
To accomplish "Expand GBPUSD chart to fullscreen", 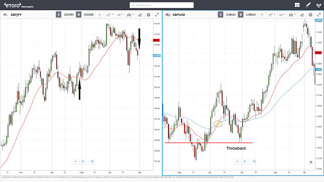I will [x=319, y=15].
